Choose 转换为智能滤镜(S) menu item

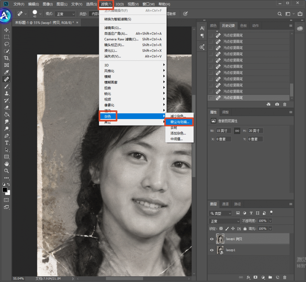tap(133, 19)
